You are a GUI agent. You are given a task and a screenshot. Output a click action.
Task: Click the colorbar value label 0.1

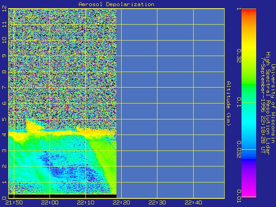click(239, 102)
